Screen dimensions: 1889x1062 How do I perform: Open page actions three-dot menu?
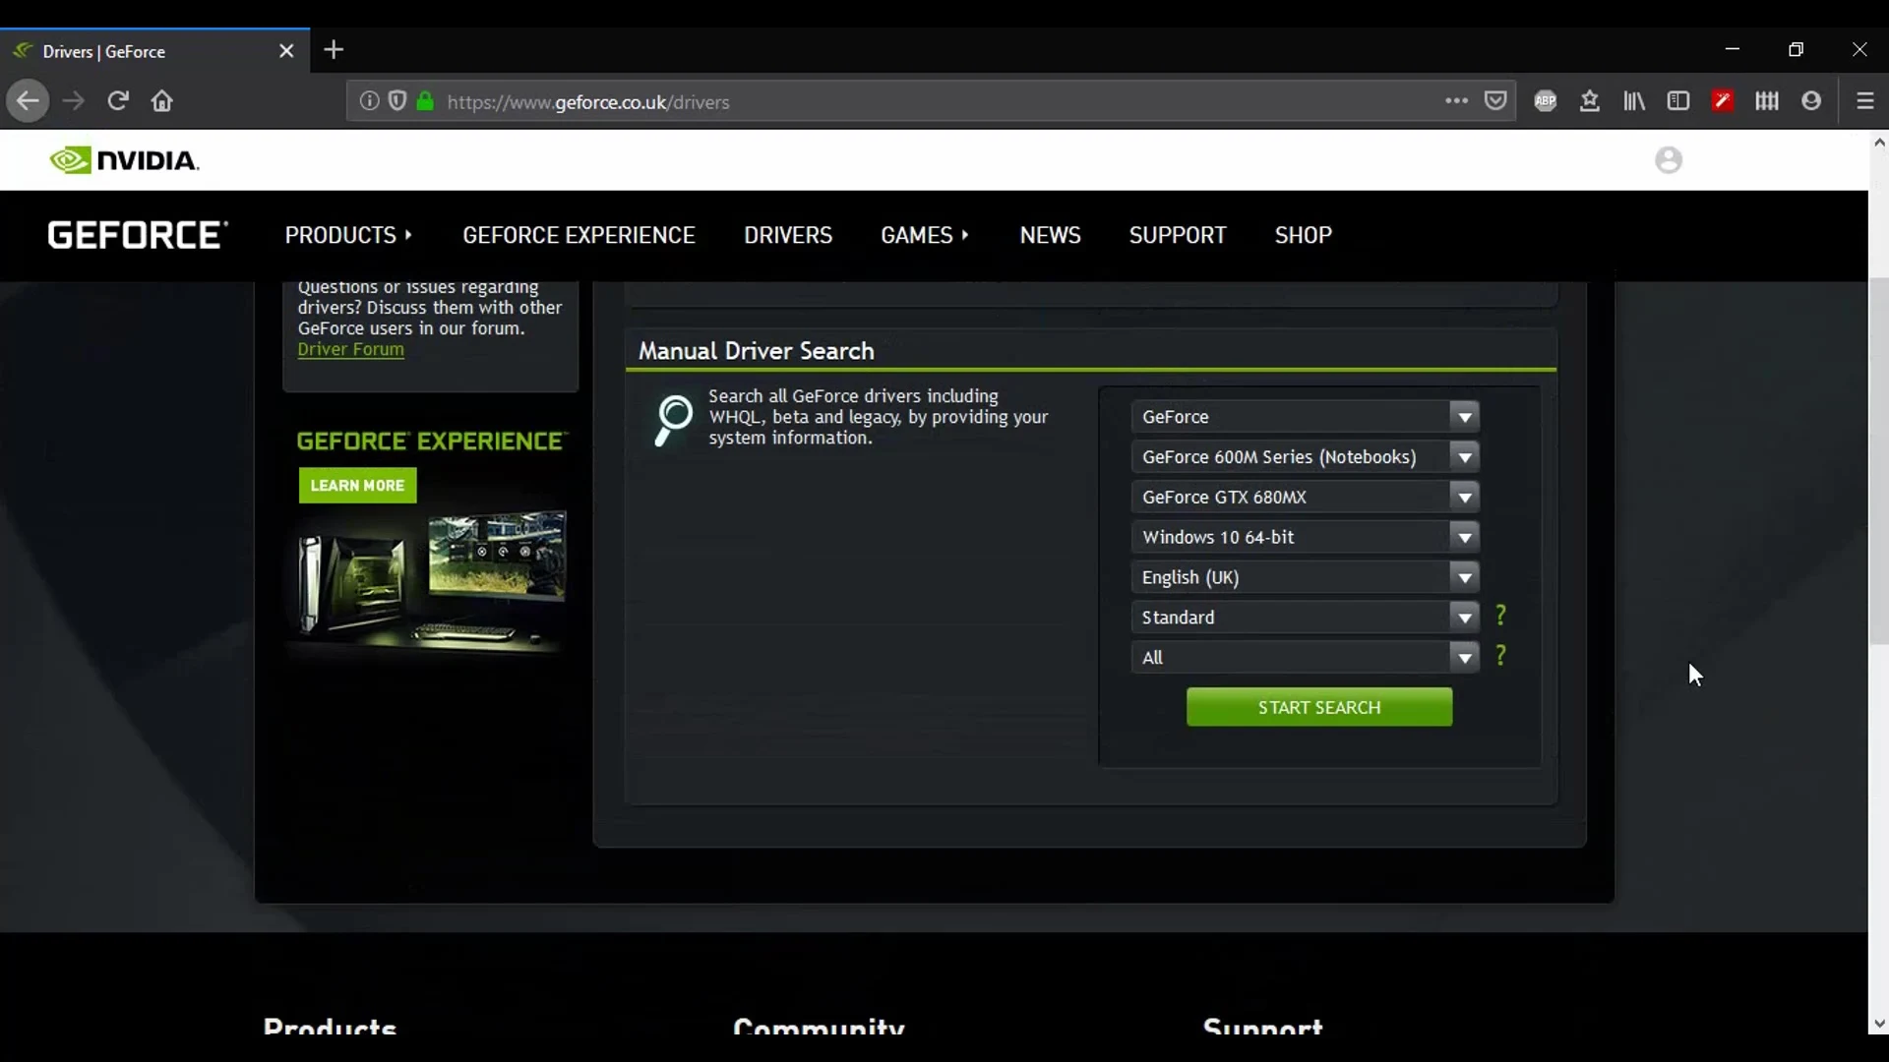[x=1456, y=101]
